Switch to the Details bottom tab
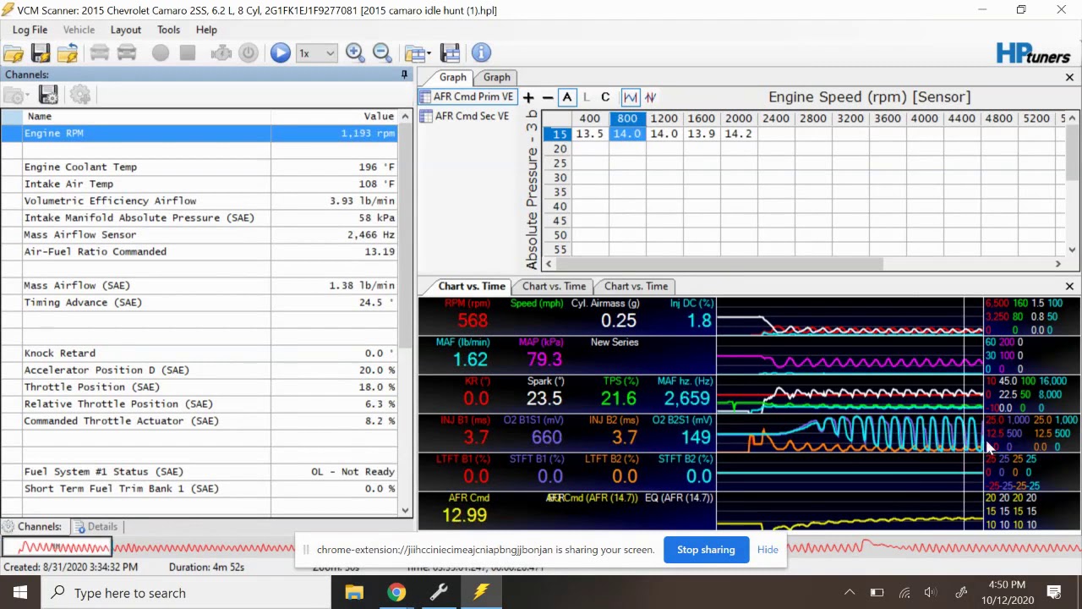 (96, 527)
